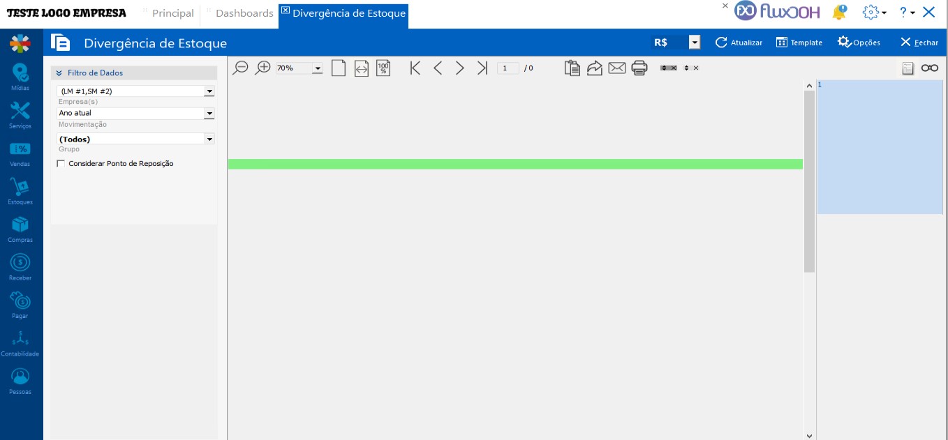Send report by email envelope icon

pos(617,68)
